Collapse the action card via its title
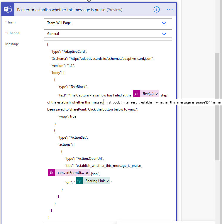Viewport: 222px width, 224px height. (70, 10)
